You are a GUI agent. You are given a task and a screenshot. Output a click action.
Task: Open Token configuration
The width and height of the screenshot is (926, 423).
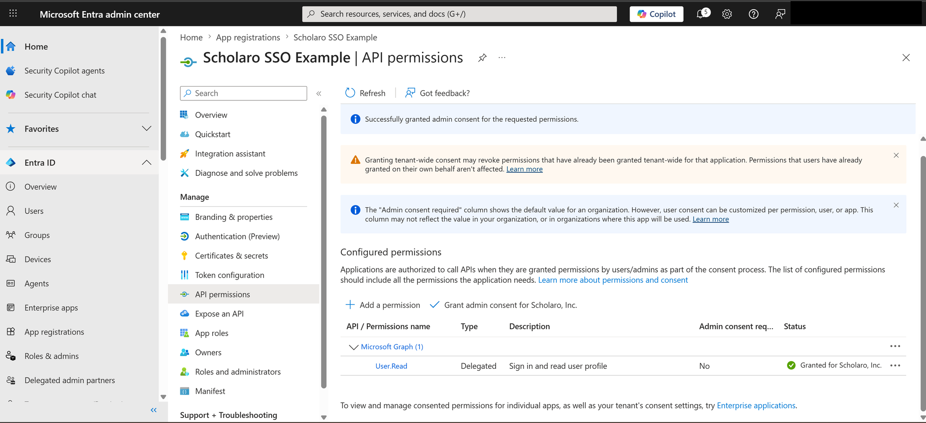click(230, 275)
